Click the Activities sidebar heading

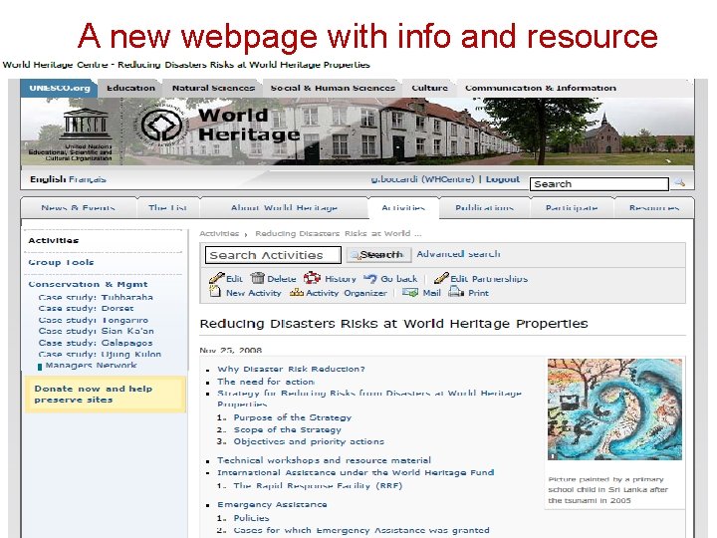(x=54, y=240)
